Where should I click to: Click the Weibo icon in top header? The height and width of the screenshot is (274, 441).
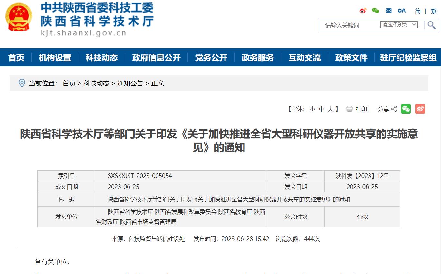tap(363, 11)
